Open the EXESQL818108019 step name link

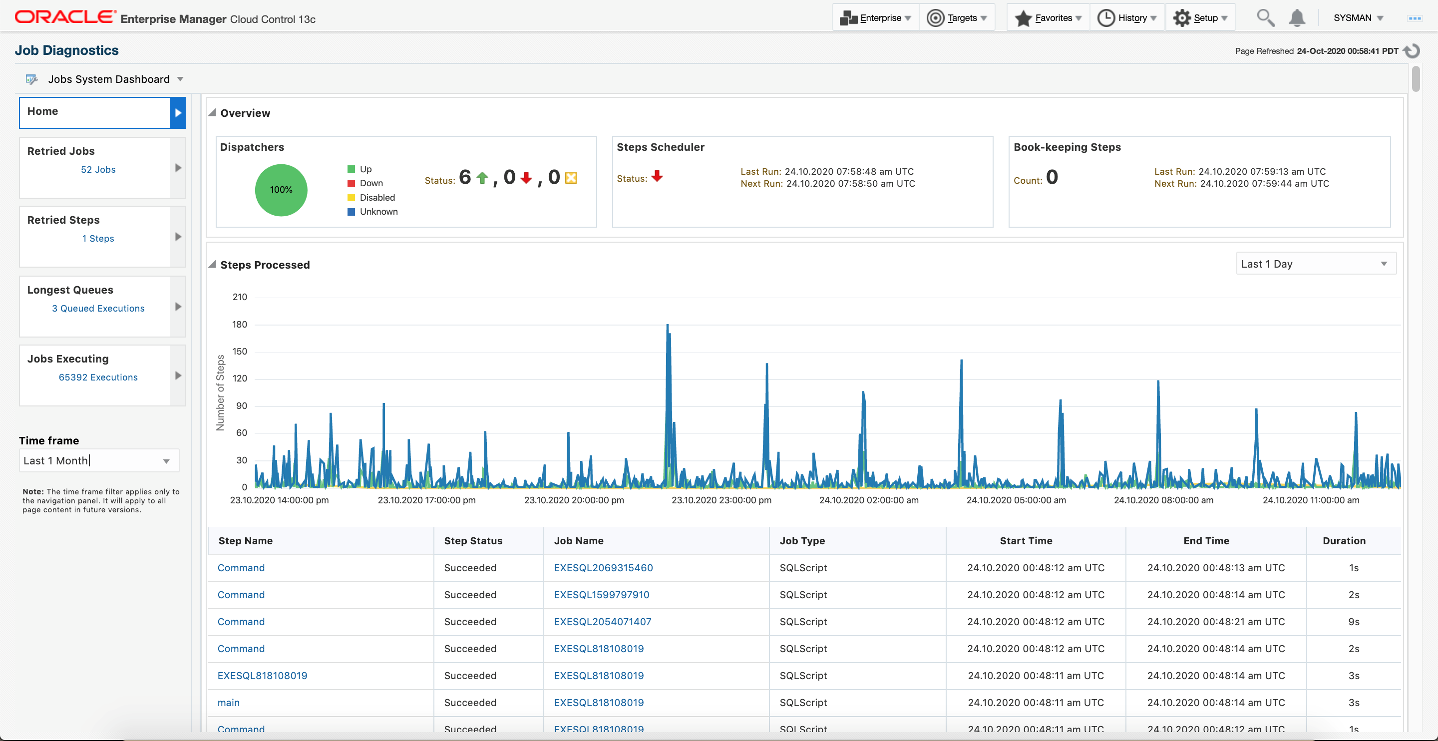[x=262, y=676]
